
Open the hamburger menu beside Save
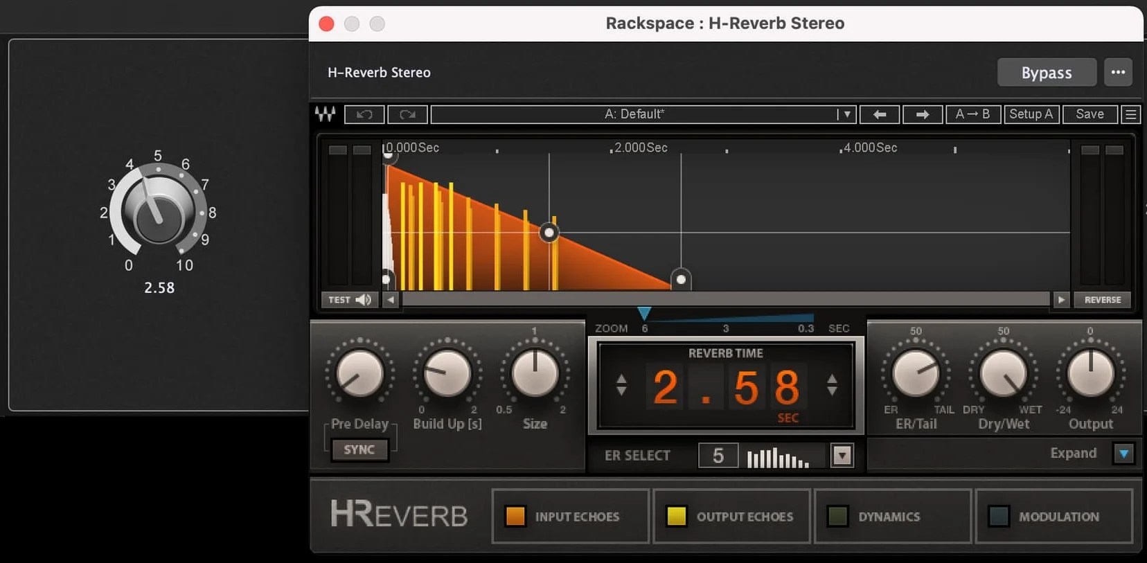(x=1130, y=114)
